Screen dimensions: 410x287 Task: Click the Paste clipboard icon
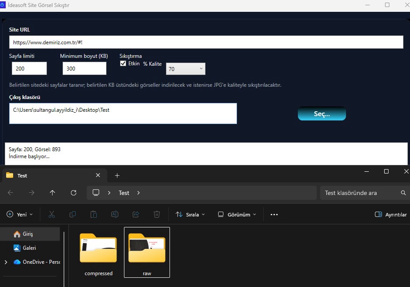point(94,214)
